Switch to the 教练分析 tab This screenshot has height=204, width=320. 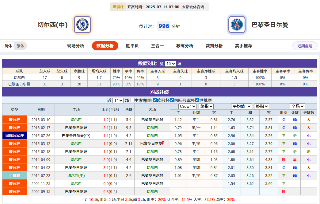(x=185, y=46)
